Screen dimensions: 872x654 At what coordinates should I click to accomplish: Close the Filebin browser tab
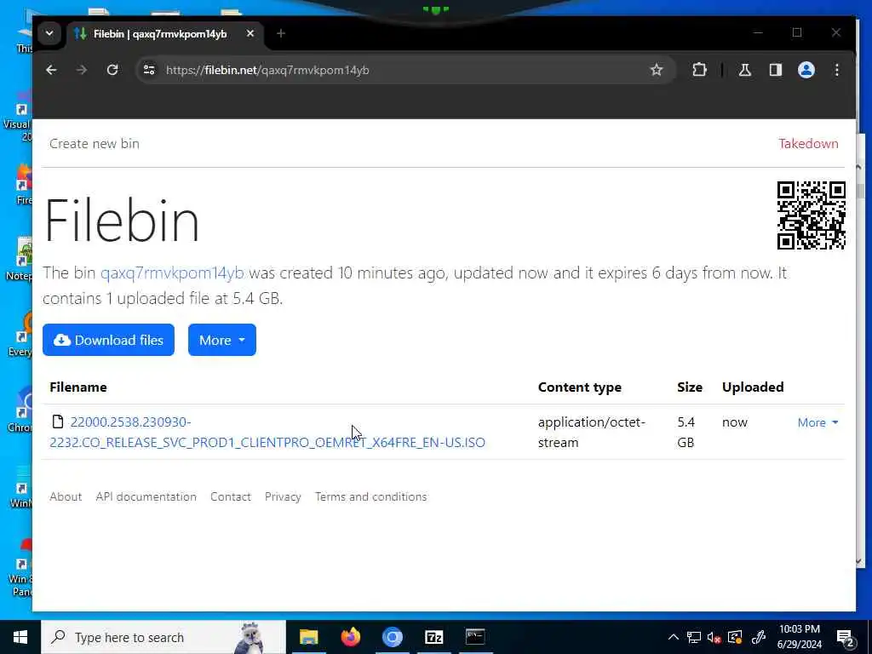click(x=250, y=34)
